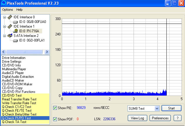The width and height of the screenshot is (185, 126).
Task: Open AudioCD Player
Action: click(x=13, y=73)
